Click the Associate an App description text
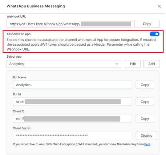This screenshot has height=155, width=166. click(82, 44)
